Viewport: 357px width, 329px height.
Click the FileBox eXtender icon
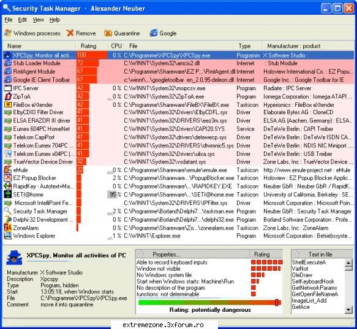click(x=8, y=105)
